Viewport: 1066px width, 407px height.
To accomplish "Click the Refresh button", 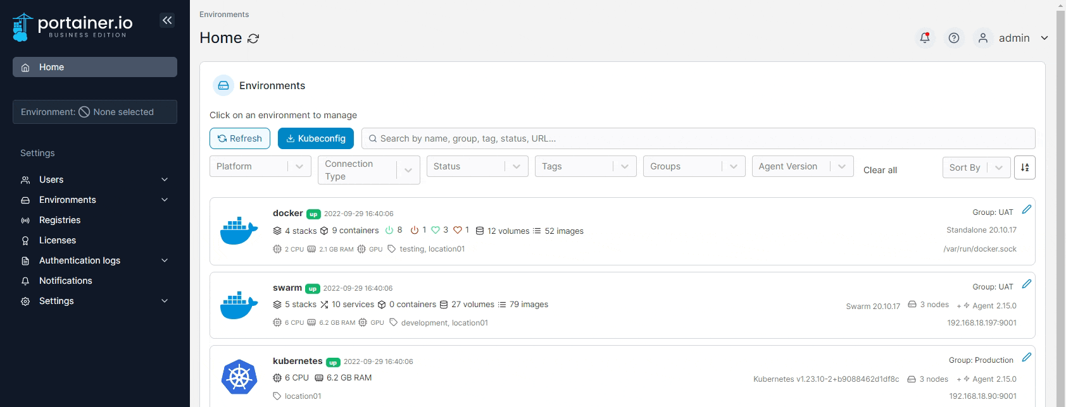I will pos(240,138).
